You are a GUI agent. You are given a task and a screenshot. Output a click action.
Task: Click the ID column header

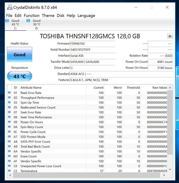pyautogui.click(x=15, y=88)
